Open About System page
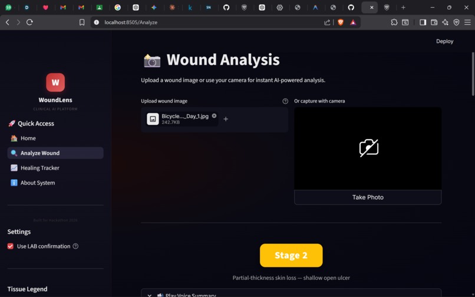 pos(55,183)
